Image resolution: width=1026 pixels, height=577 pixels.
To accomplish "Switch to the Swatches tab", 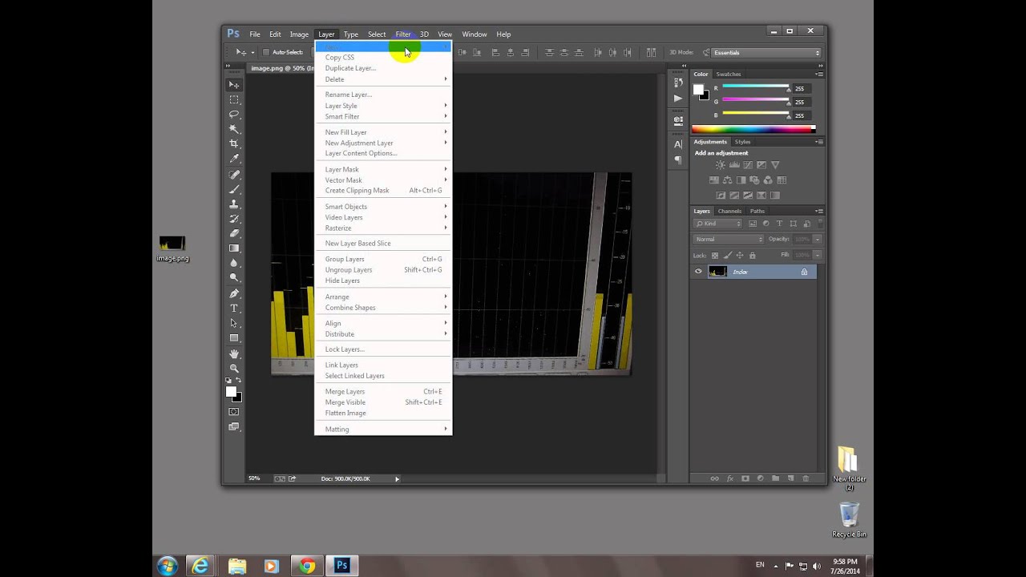I will point(729,74).
